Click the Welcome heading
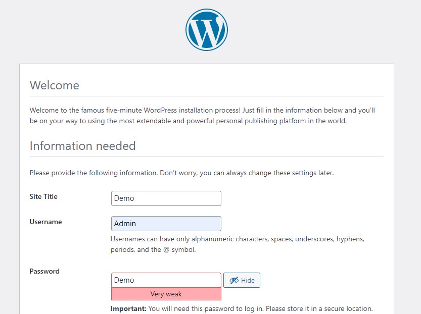The width and height of the screenshot is (421, 314). 54,85
